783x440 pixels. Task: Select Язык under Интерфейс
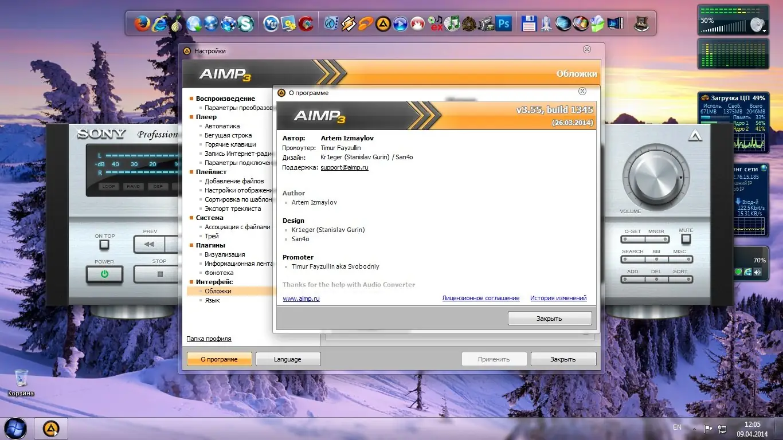212,300
